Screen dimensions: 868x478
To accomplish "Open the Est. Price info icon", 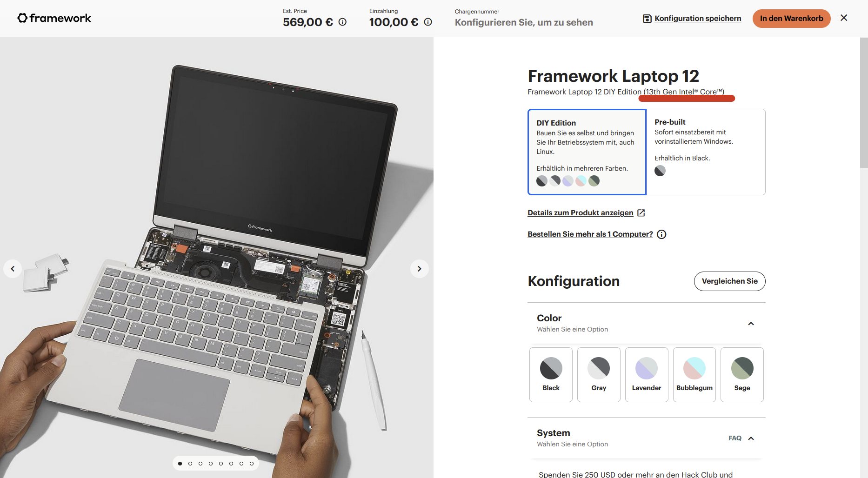I will [x=342, y=22].
